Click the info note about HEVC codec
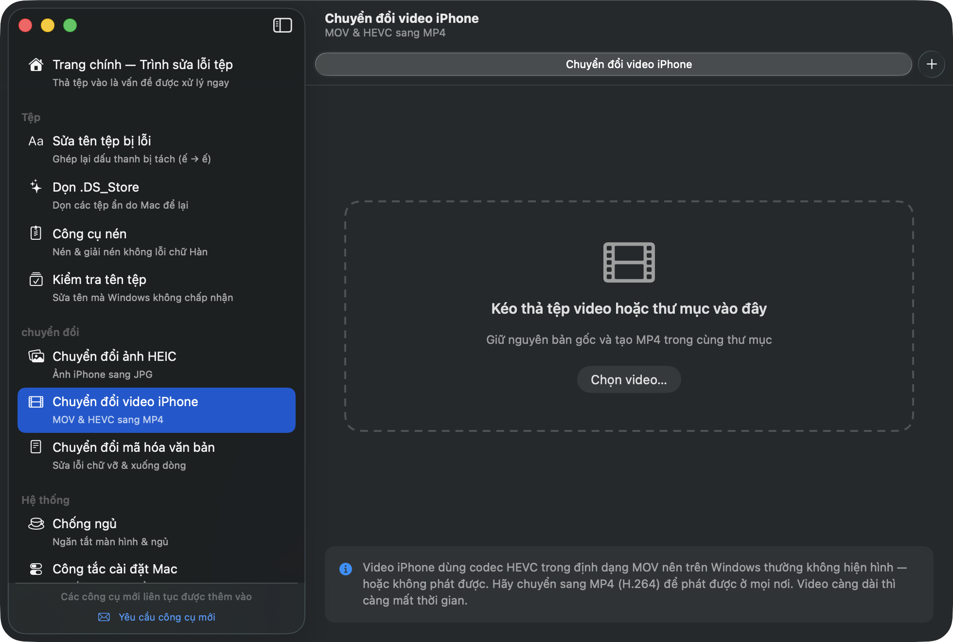This screenshot has height=642, width=953. tap(629, 584)
